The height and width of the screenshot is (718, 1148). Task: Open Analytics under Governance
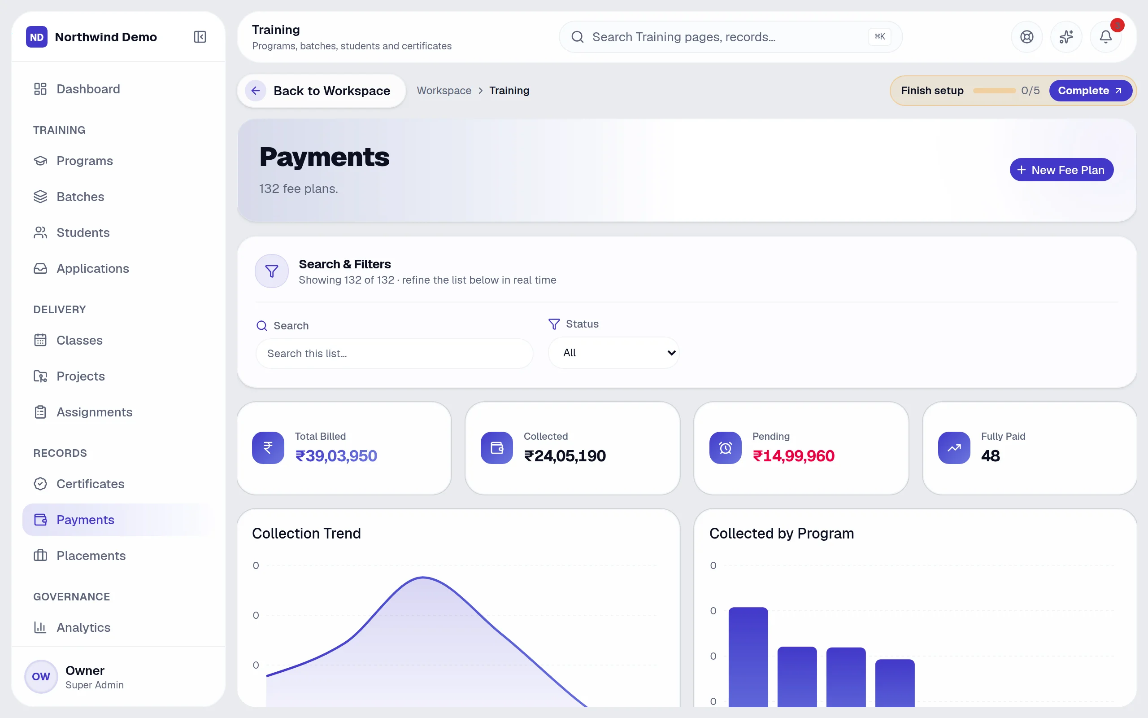point(118,627)
